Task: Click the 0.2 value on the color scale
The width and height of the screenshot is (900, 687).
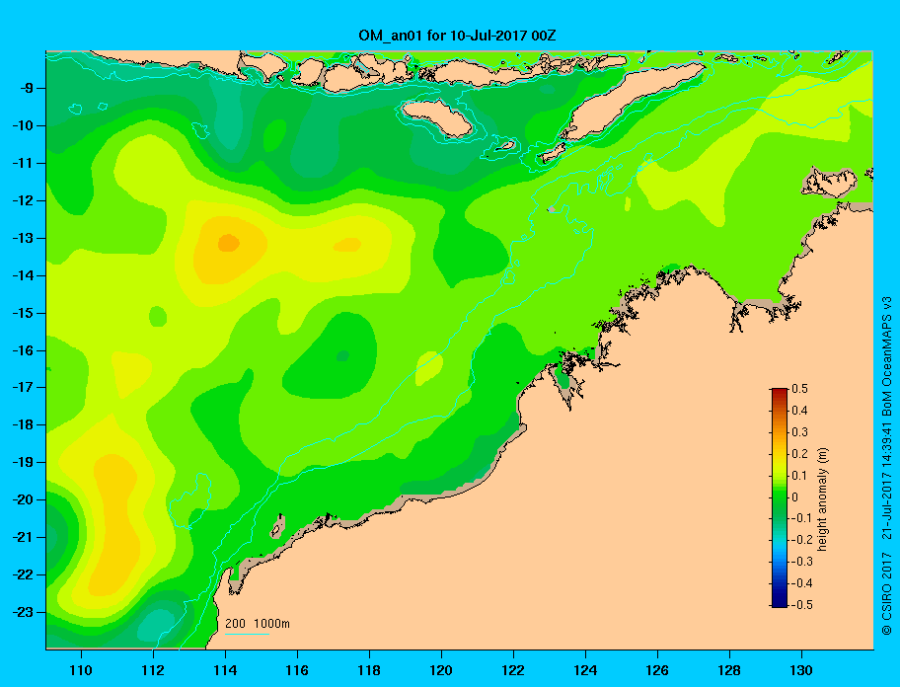Action: pos(799,453)
